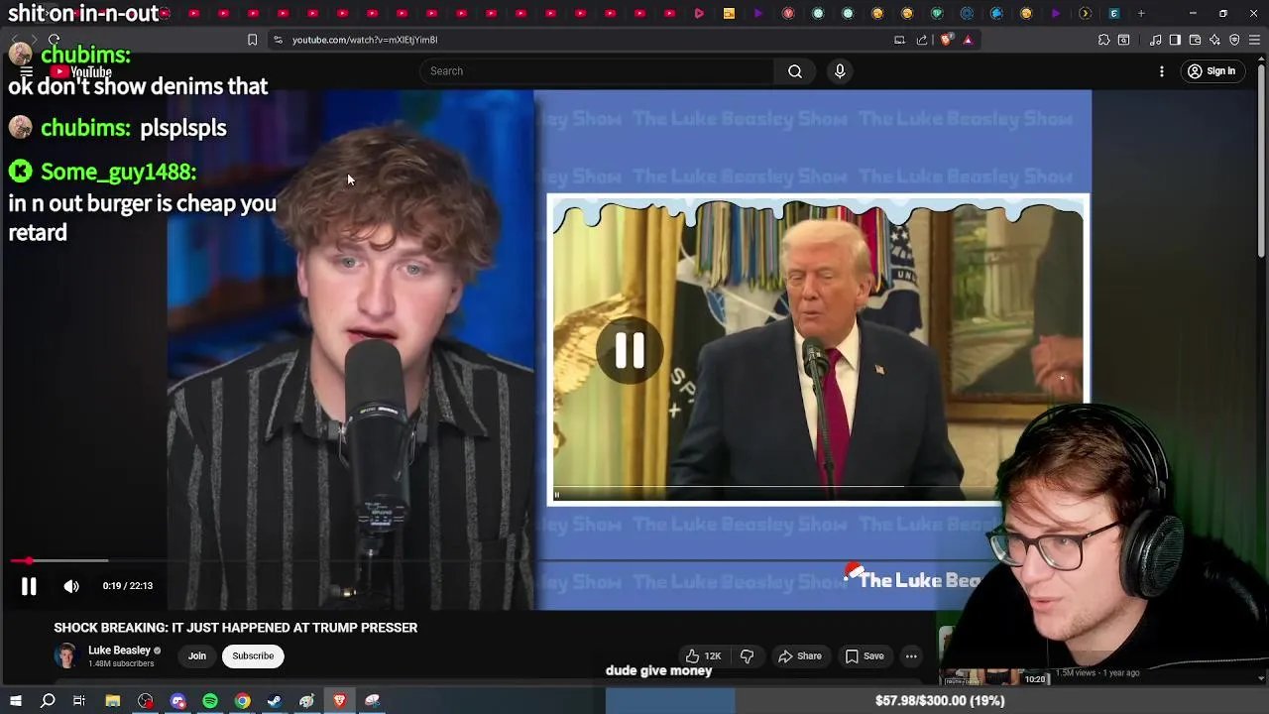Open File Explorer from taskbar
Image resolution: width=1269 pixels, height=714 pixels.
(113, 701)
